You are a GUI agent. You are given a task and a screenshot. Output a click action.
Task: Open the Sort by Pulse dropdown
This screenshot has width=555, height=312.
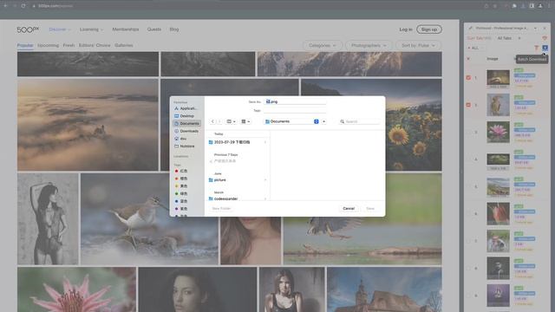point(418,45)
